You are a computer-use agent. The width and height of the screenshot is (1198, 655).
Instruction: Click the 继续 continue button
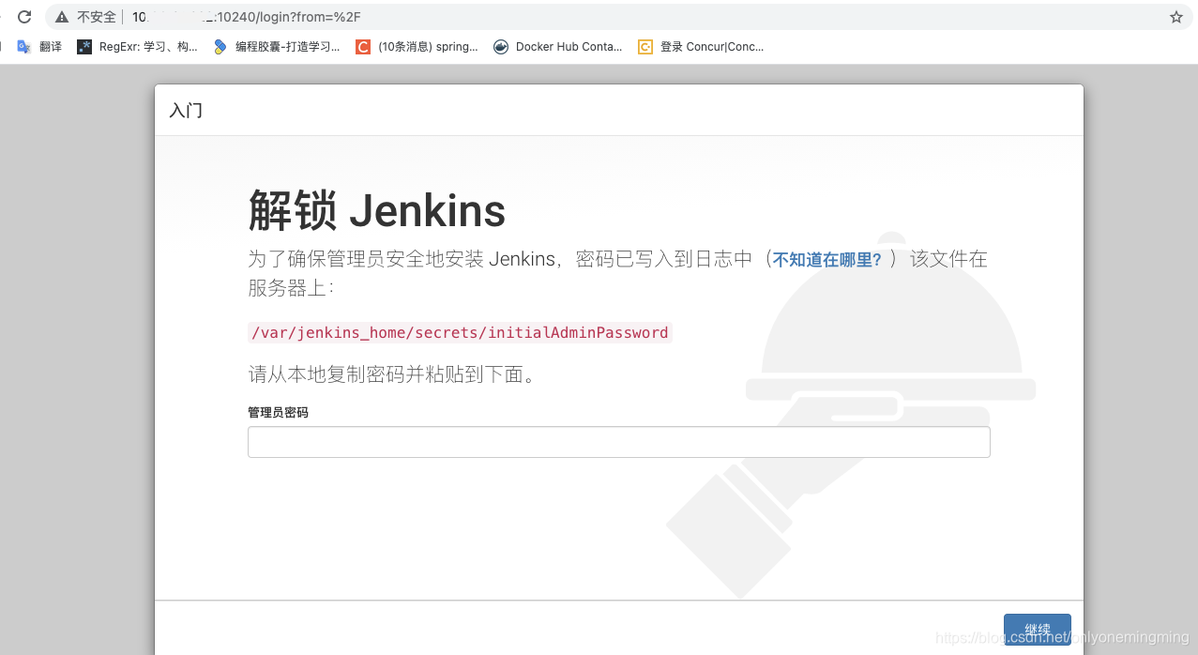pos(1038,630)
